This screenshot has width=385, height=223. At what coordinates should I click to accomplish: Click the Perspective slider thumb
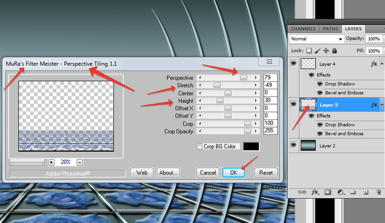[x=243, y=77]
